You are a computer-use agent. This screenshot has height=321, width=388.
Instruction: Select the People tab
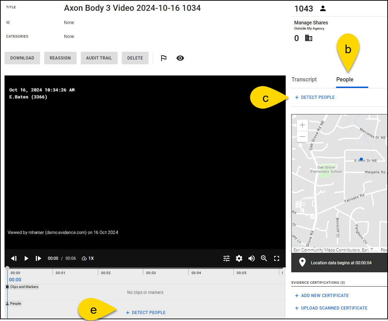[345, 80]
